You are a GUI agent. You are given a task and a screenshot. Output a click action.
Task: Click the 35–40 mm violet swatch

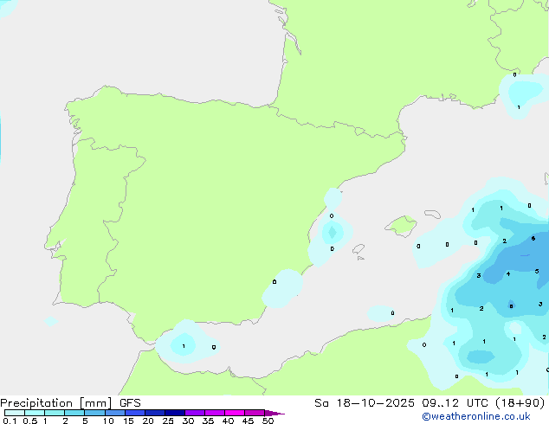click(215, 413)
